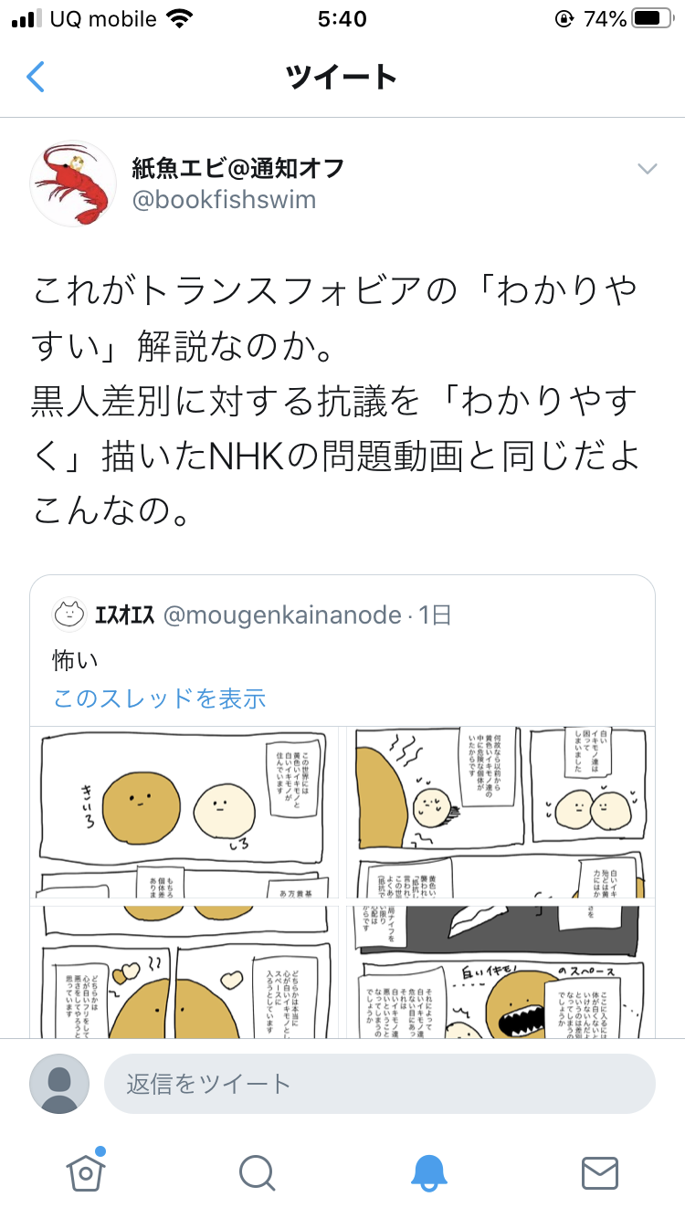The height and width of the screenshot is (1218, 685).
Task: Open bottom-left comic image thumbnail
Action: (x=184, y=971)
